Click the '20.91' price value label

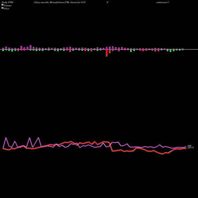(190, 148)
